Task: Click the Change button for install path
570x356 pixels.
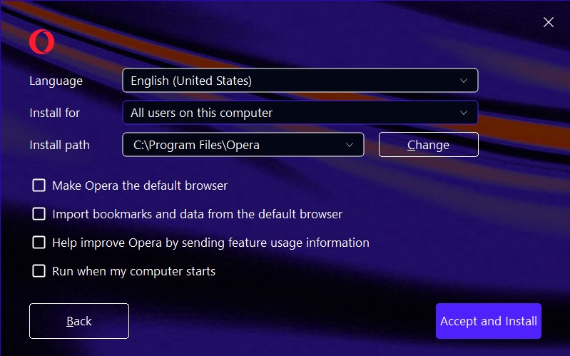Action: coord(428,145)
